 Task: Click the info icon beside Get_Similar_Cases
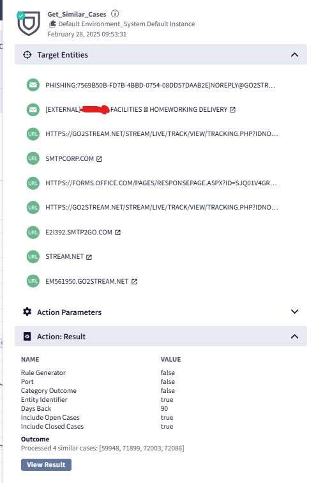115,14
